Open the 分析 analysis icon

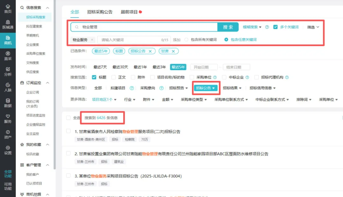pos(8,69)
